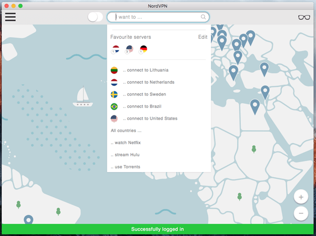The width and height of the screenshot is (316, 236).
Task: Focus the 'I want to ...' search field
Action: point(158,17)
